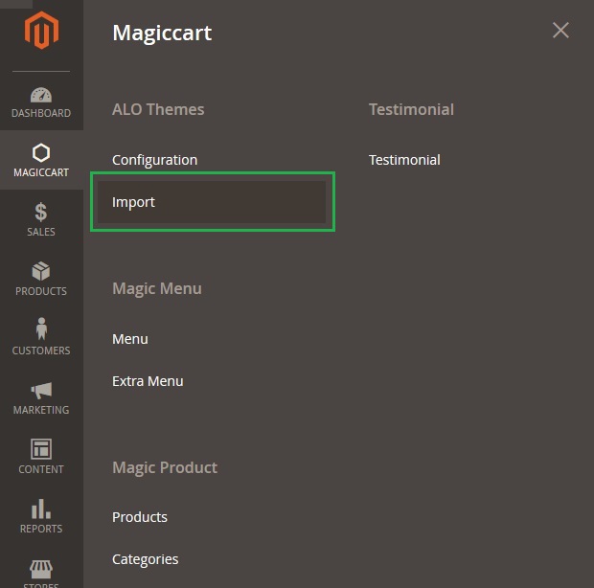This screenshot has width=594, height=588.
Task: Open Products under Magic Product section
Action: [x=140, y=517]
